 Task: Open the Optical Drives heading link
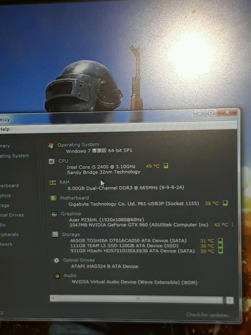pyautogui.click(x=79, y=260)
